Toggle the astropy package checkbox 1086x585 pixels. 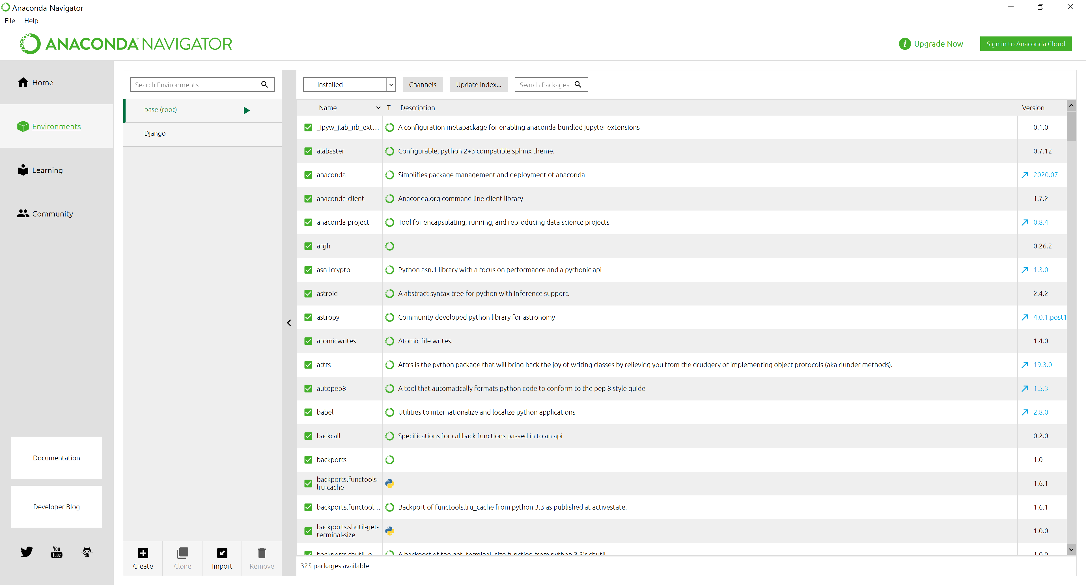308,317
